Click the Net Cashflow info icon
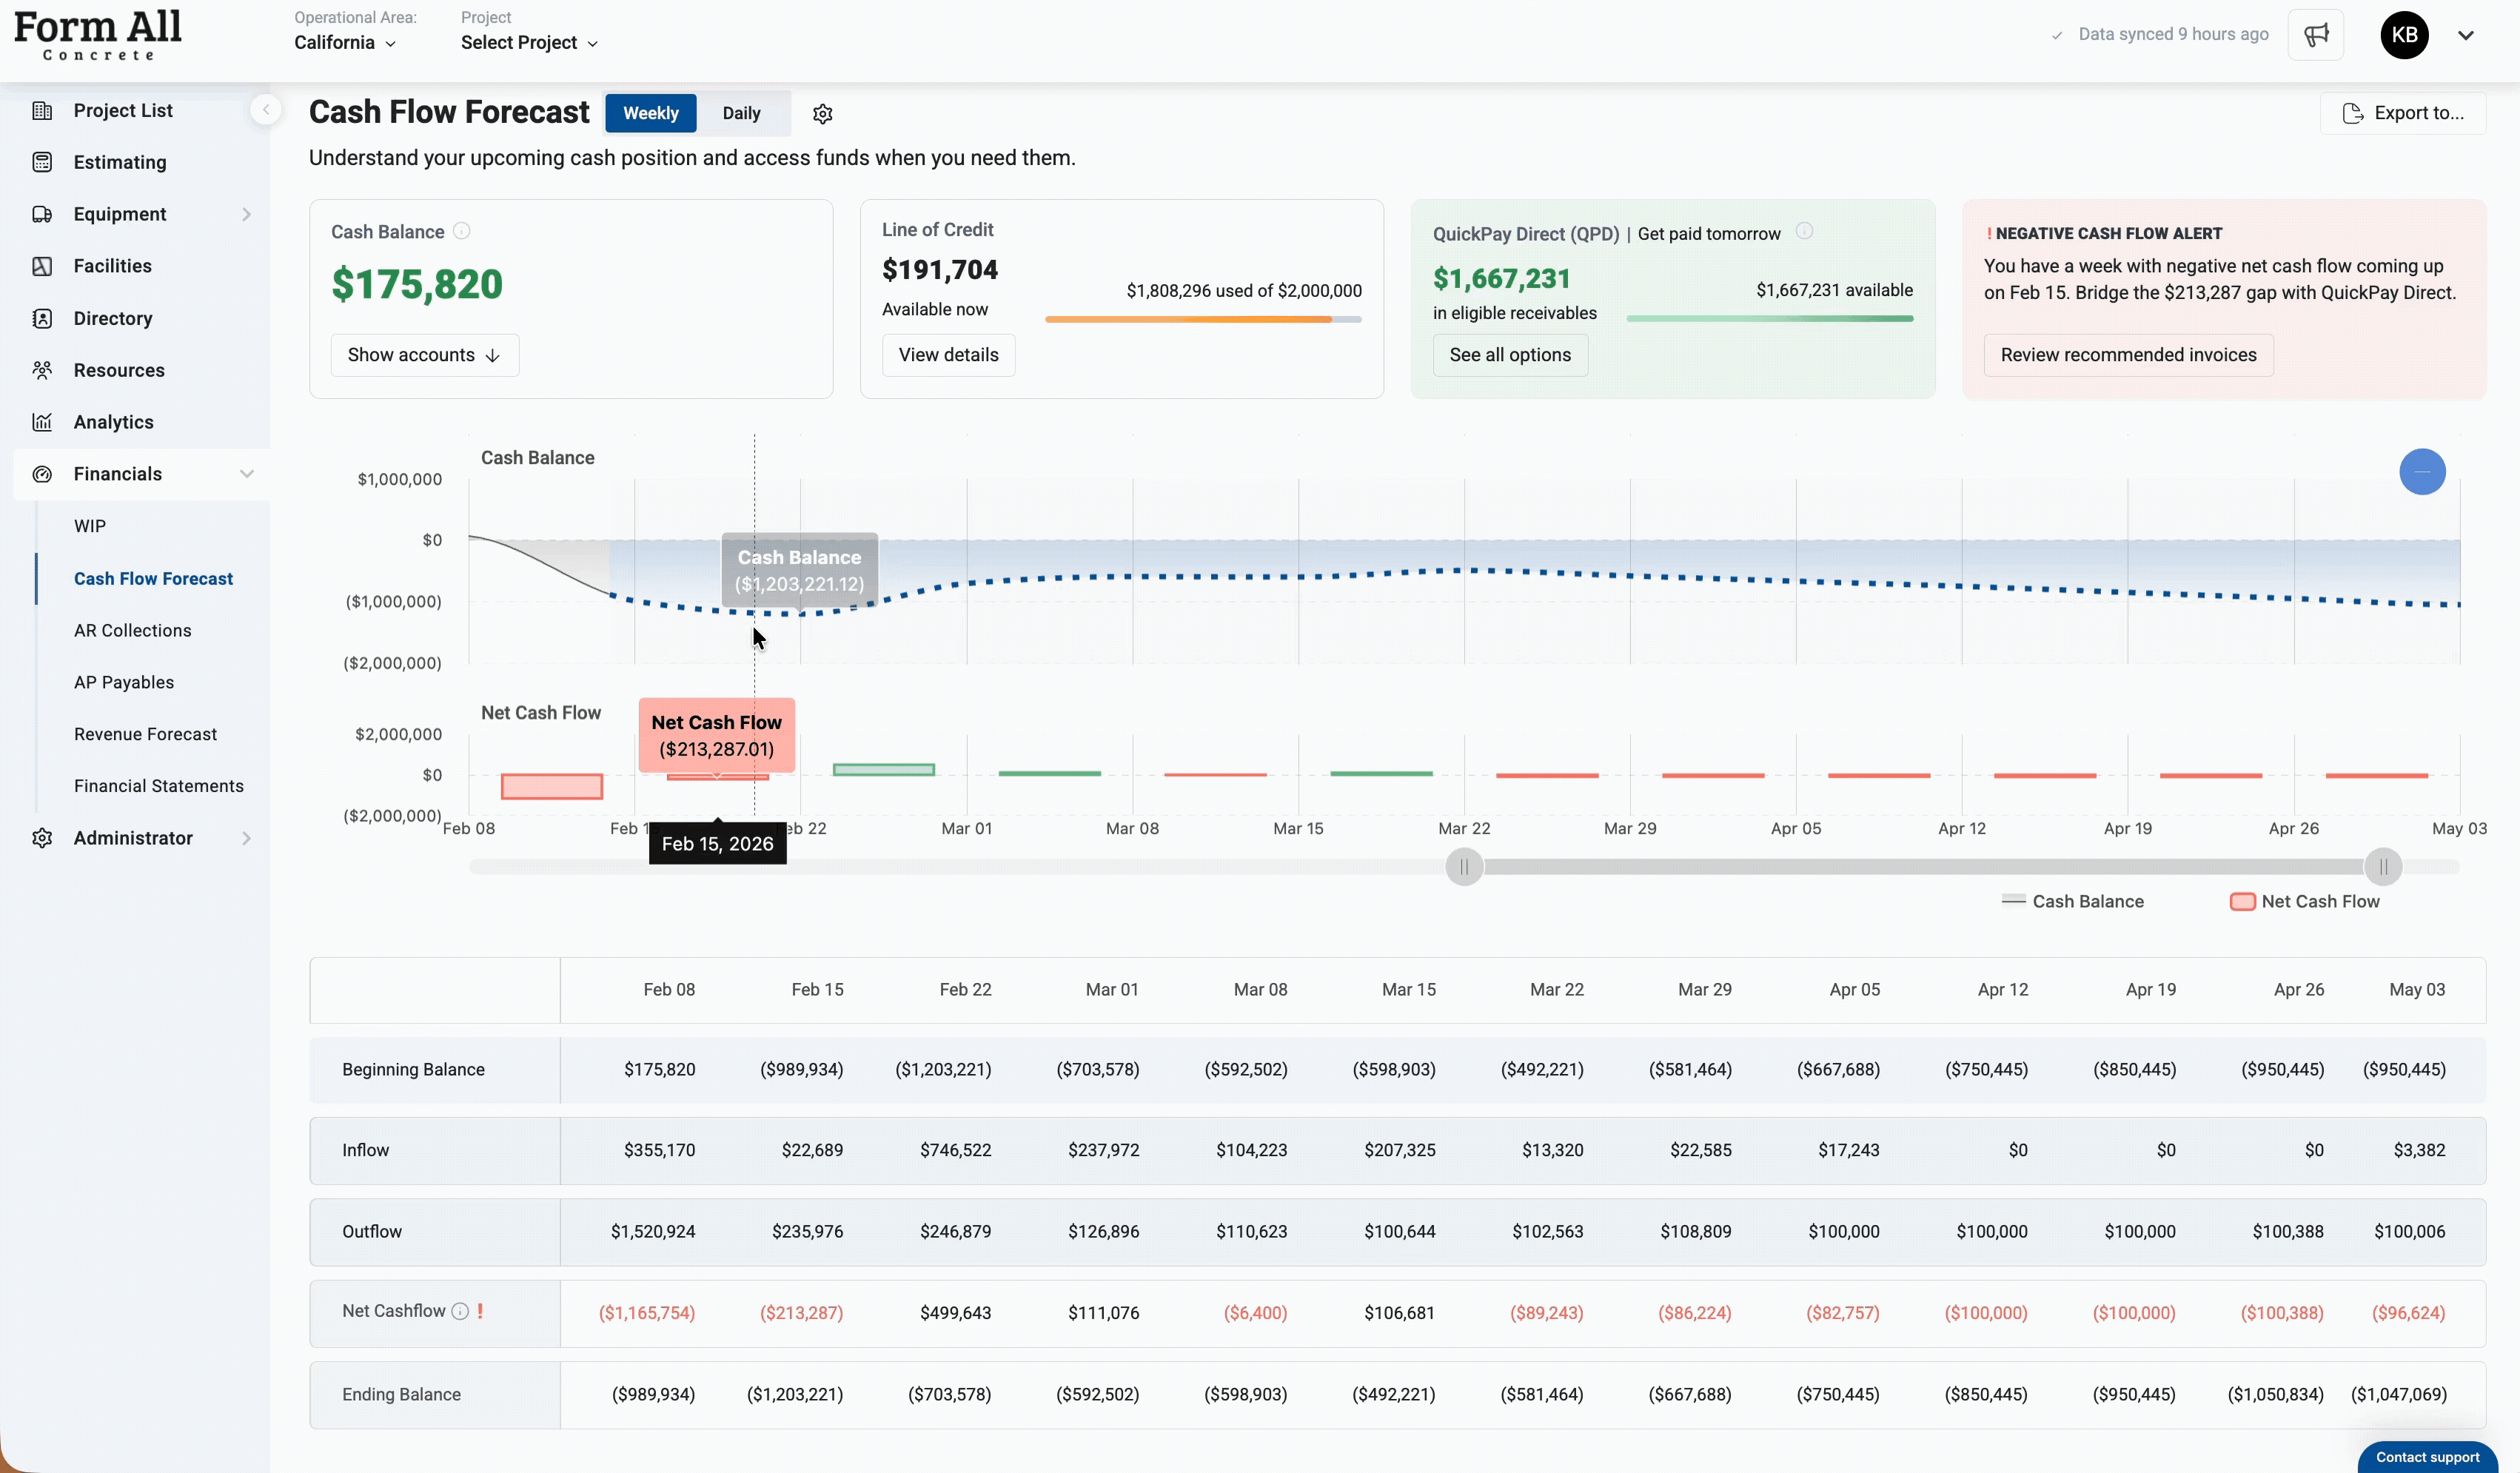The height and width of the screenshot is (1473, 2520). [460, 1311]
